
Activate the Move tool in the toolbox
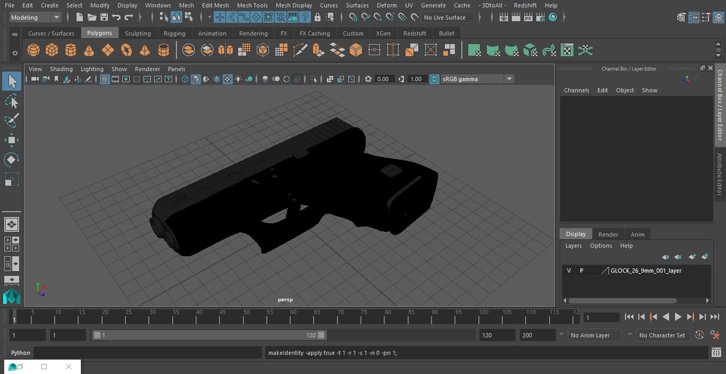point(12,140)
